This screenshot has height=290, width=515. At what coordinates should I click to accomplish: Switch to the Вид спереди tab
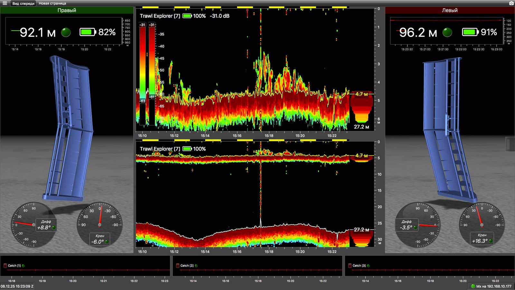[x=23, y=4]
